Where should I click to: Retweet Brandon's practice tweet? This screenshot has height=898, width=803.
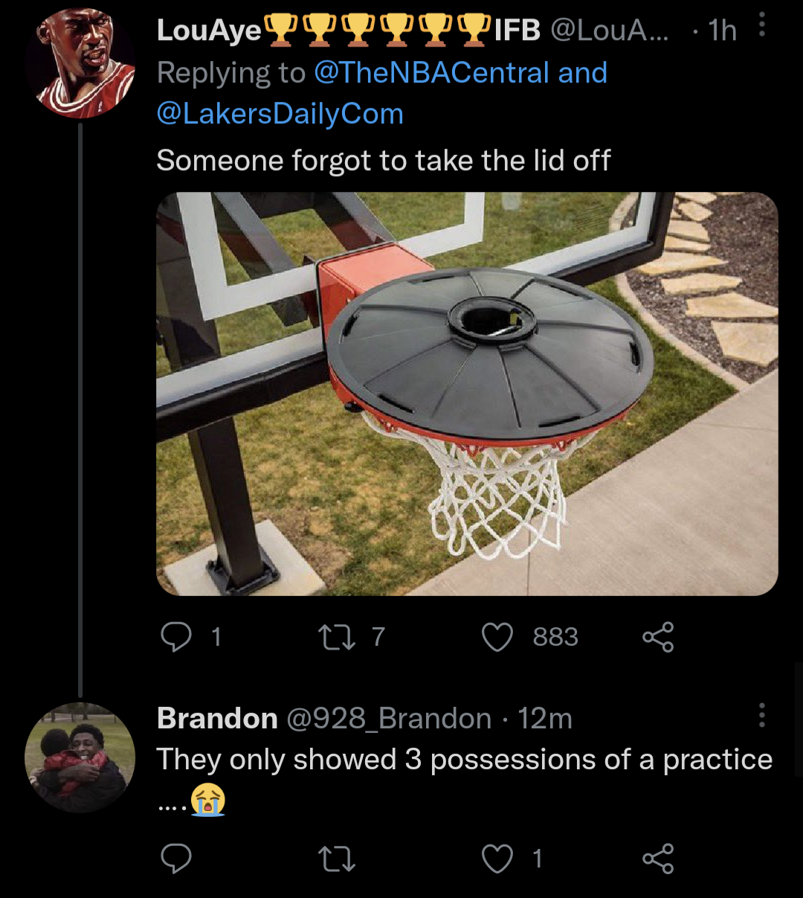point(336,859)
